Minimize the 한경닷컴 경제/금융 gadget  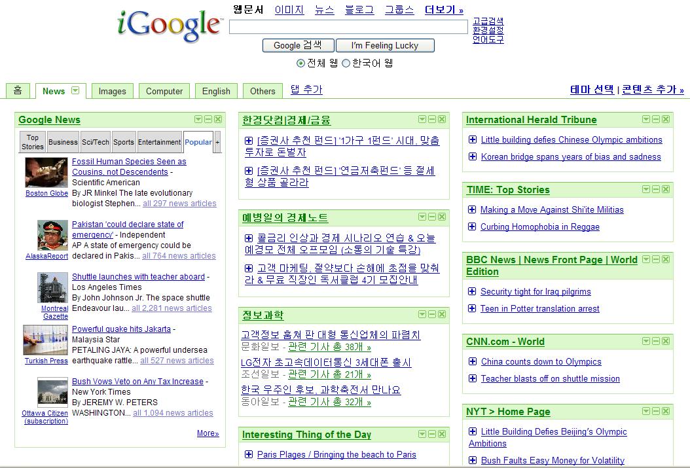pos(432,119)
